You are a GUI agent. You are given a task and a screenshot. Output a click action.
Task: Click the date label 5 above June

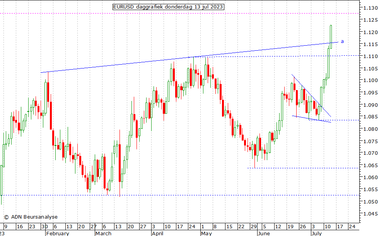click(x=264, y=227)
